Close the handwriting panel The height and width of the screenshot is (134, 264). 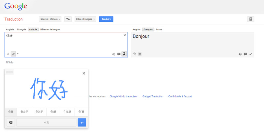[x=84, y=73]
